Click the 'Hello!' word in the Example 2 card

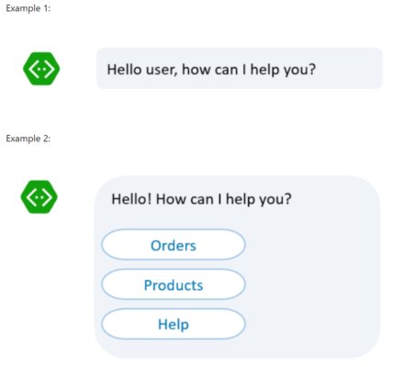point(131,199)
